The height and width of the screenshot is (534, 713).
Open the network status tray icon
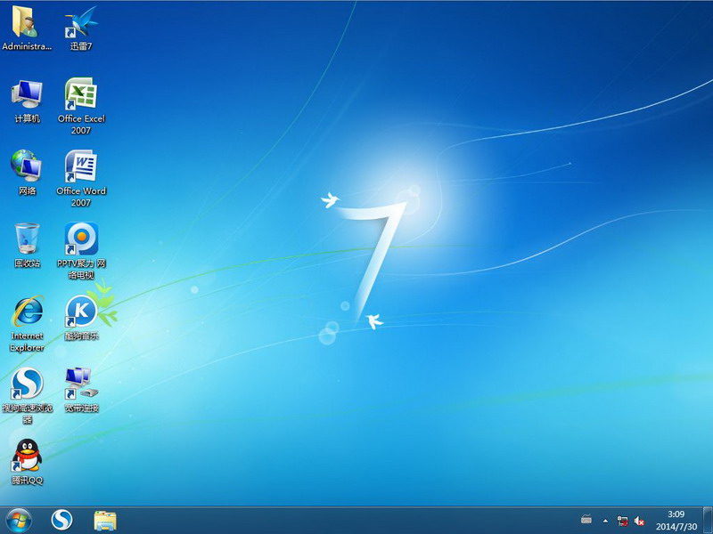pos(622,521)
